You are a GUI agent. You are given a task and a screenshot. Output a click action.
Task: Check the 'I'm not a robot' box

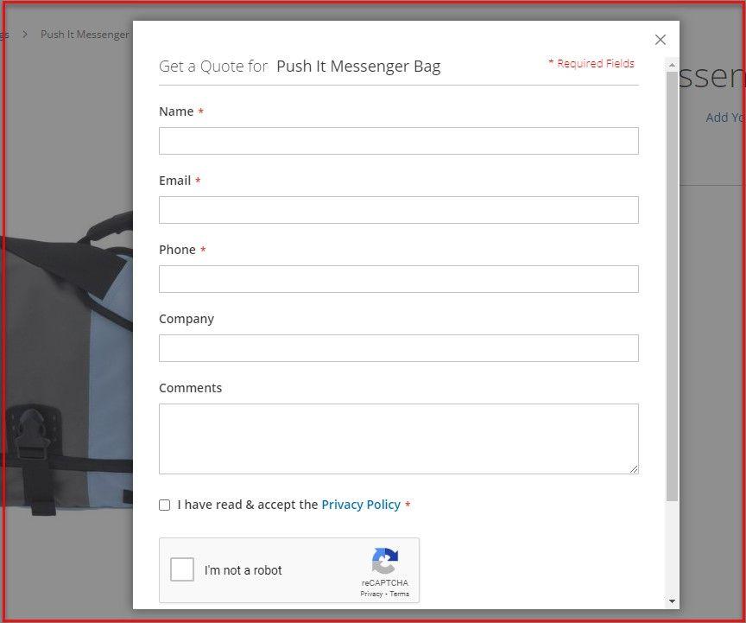coord(181,569)
